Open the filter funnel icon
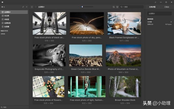This screenshot has height=109, width=174. tap(117, 7)
